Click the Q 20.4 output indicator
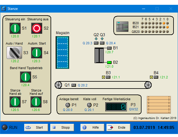The height and width of the screenshot is (137, 178). click(102, 43)
